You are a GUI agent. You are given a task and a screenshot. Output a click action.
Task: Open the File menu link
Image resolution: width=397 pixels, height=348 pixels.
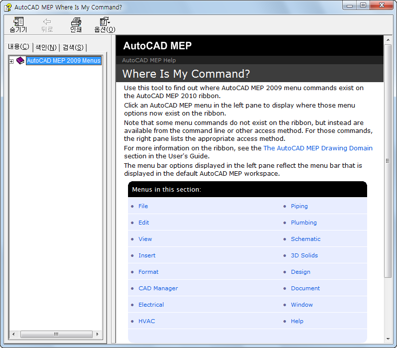[x=143, y=206]
